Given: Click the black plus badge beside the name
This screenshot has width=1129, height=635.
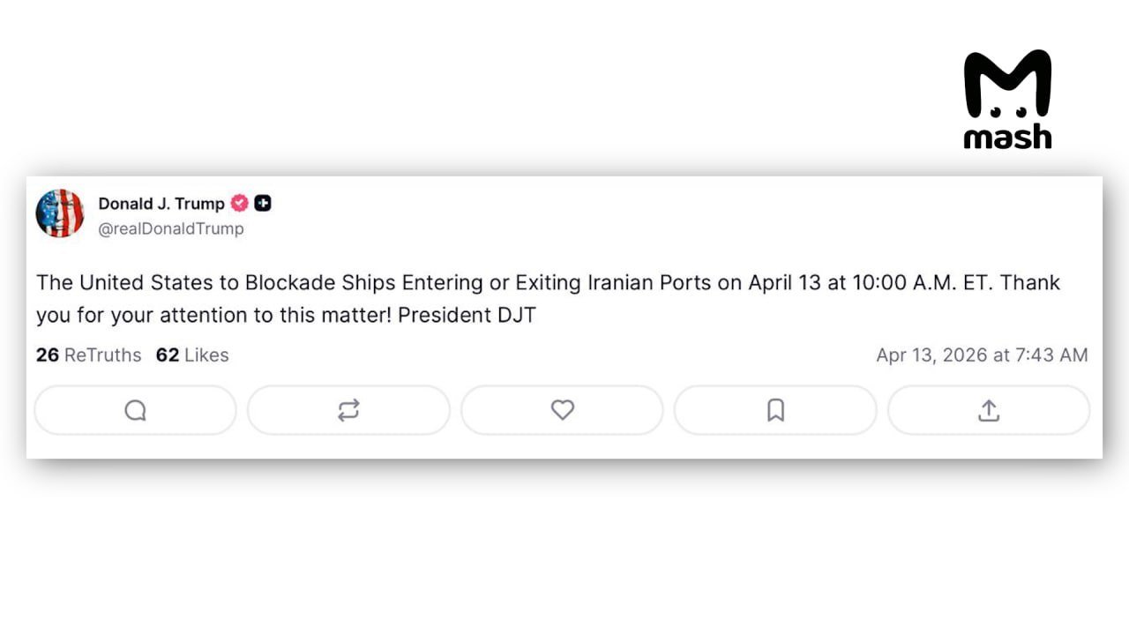Looking at the screenshot, I should (263, 204).
